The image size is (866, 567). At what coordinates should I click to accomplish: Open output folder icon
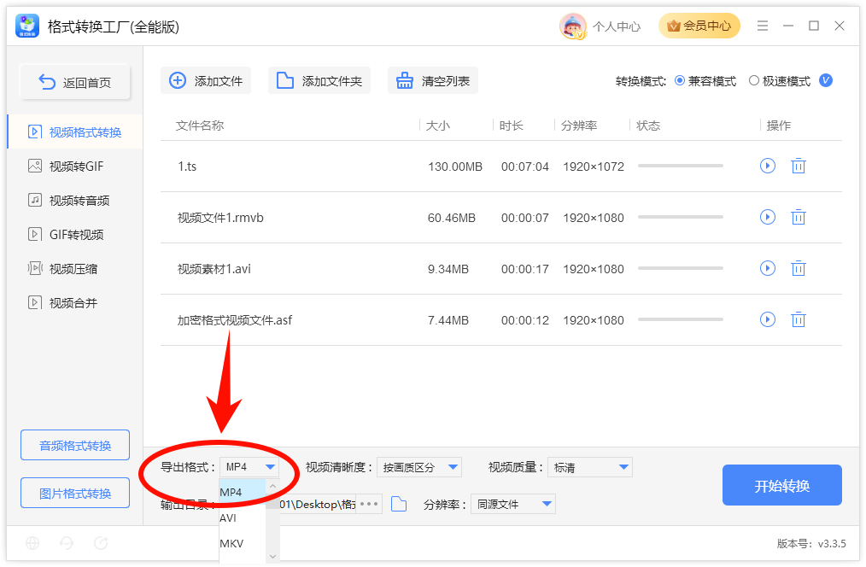[x=399, y=504]
